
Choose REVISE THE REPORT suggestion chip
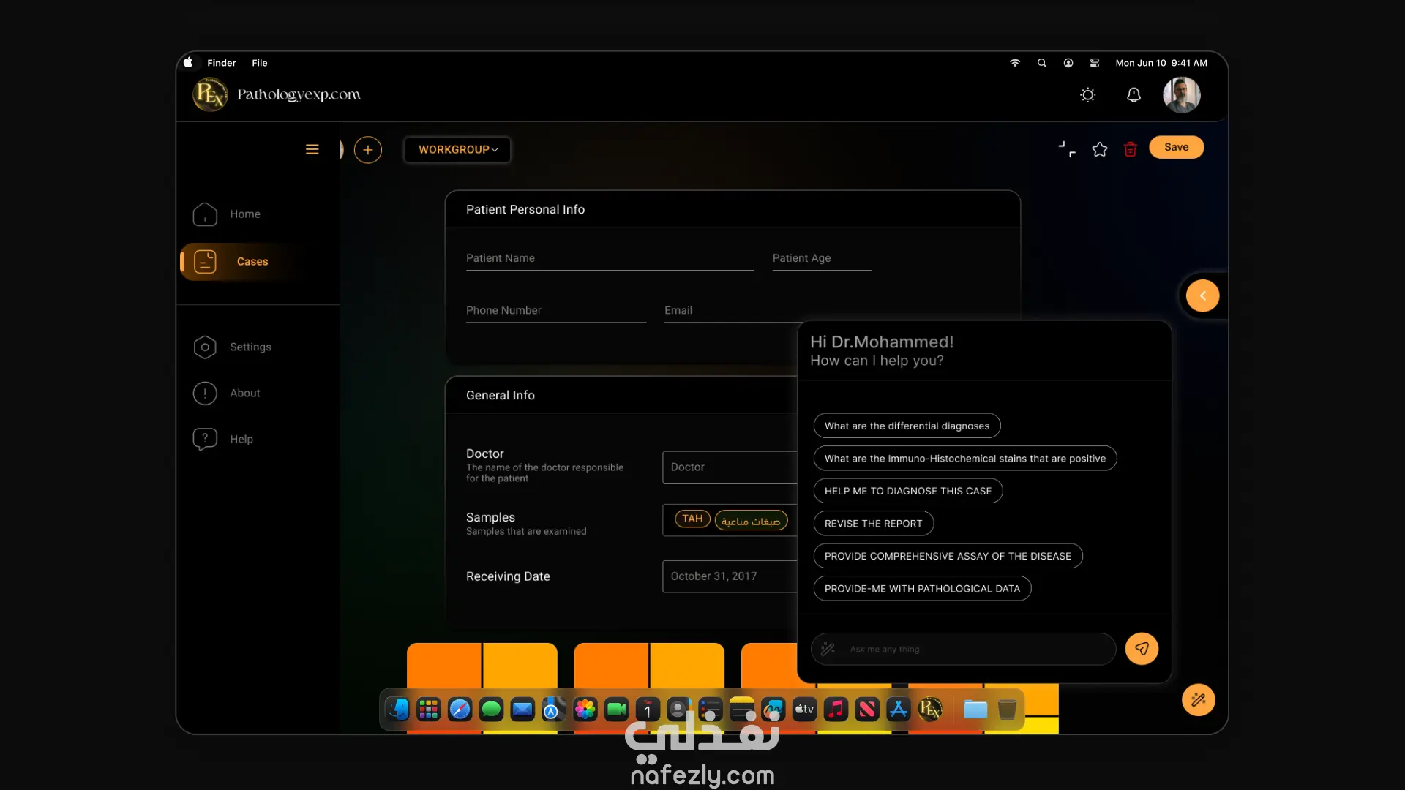click(873, 524)
